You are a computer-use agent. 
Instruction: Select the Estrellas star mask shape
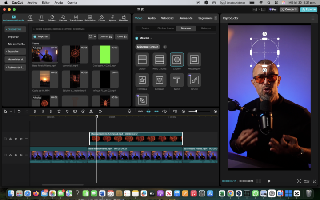coord(142,80)
